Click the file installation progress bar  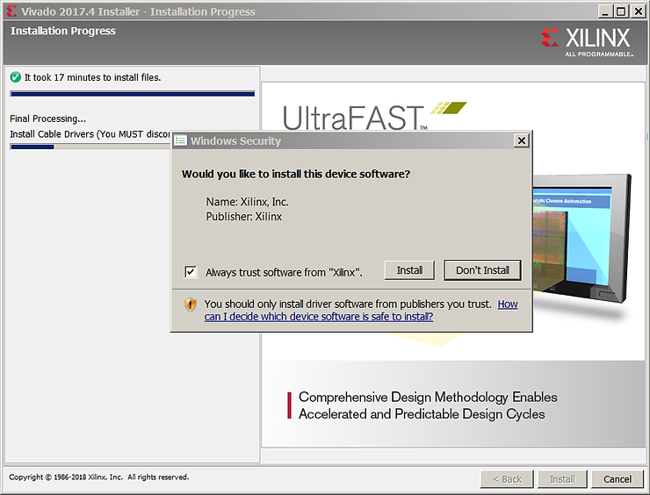tap(133, 94)
